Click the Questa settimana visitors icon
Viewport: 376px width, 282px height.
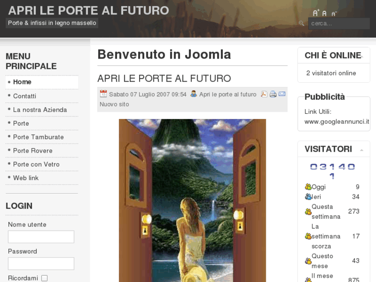308,212
